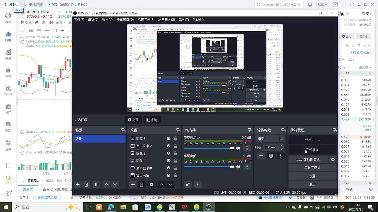Mute the 桌面音频 speaker icon
The height and width of the screenshot is (212, 378).
tap(238, 167)
